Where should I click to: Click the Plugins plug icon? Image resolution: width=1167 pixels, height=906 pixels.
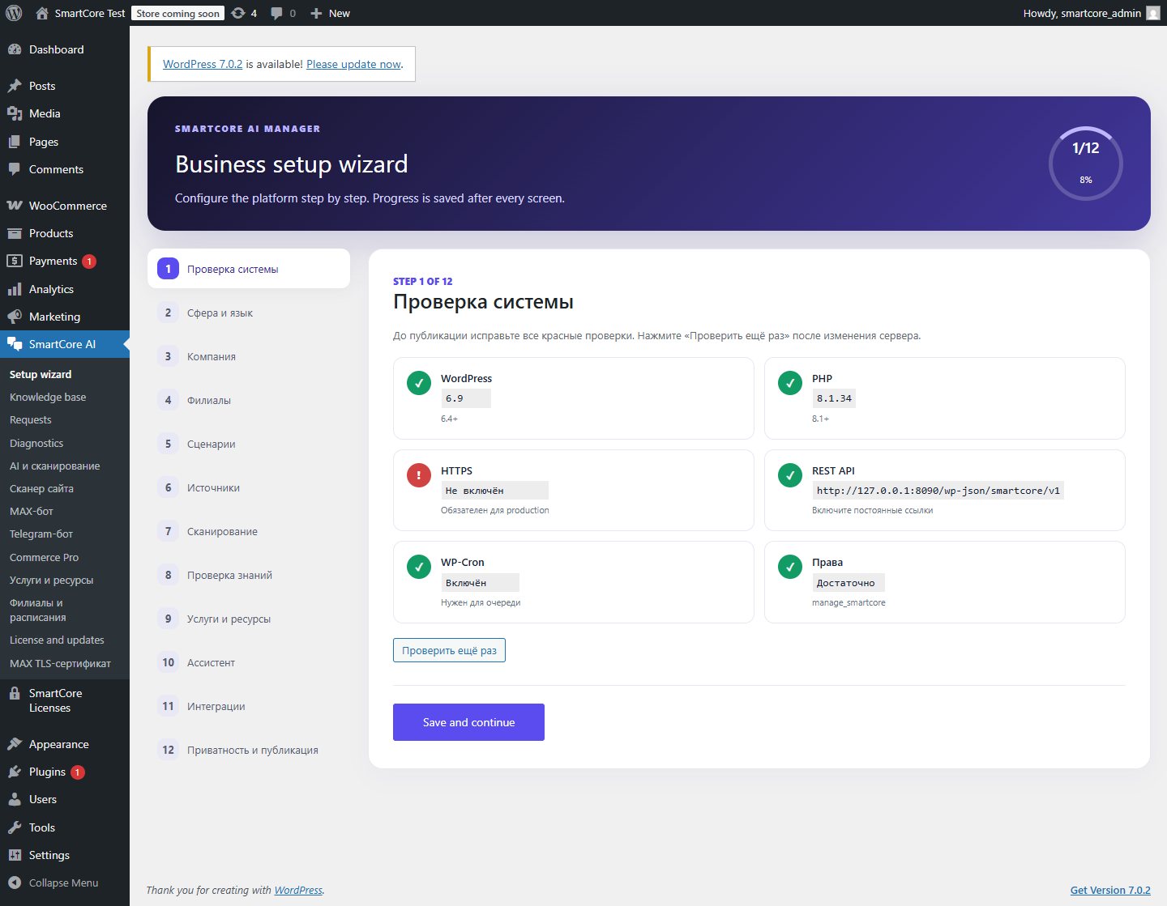(x=15, y=772)
